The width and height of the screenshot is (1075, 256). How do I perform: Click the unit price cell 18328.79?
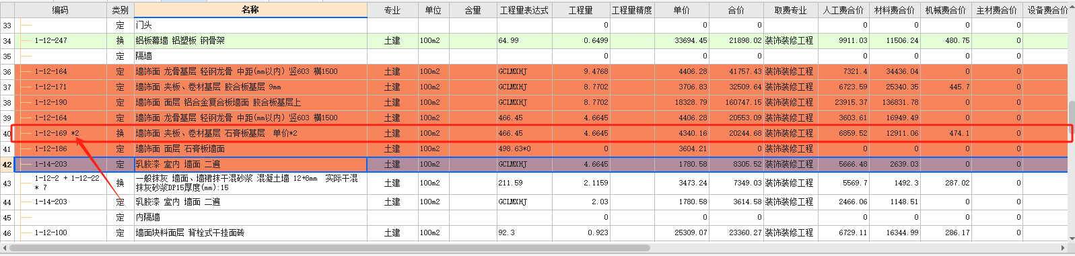pyautogui.click(x=682, y=103)
